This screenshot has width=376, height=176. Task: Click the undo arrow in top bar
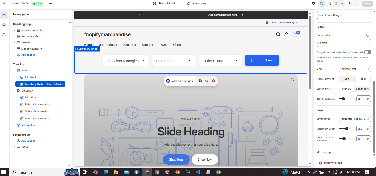point(350,4)
